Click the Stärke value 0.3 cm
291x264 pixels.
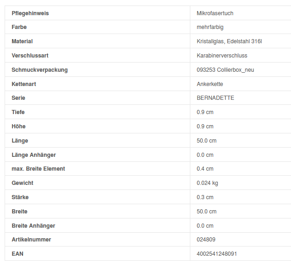click(205, 197)
